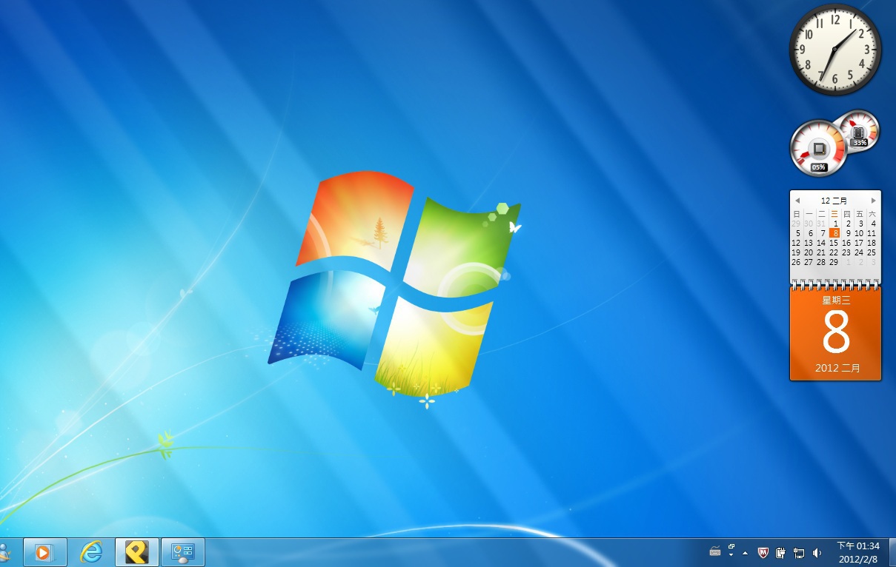Open Windows Media Player from the taskbar
The height and width of the screenshot is (567, 896).
(x=45, y=552)
